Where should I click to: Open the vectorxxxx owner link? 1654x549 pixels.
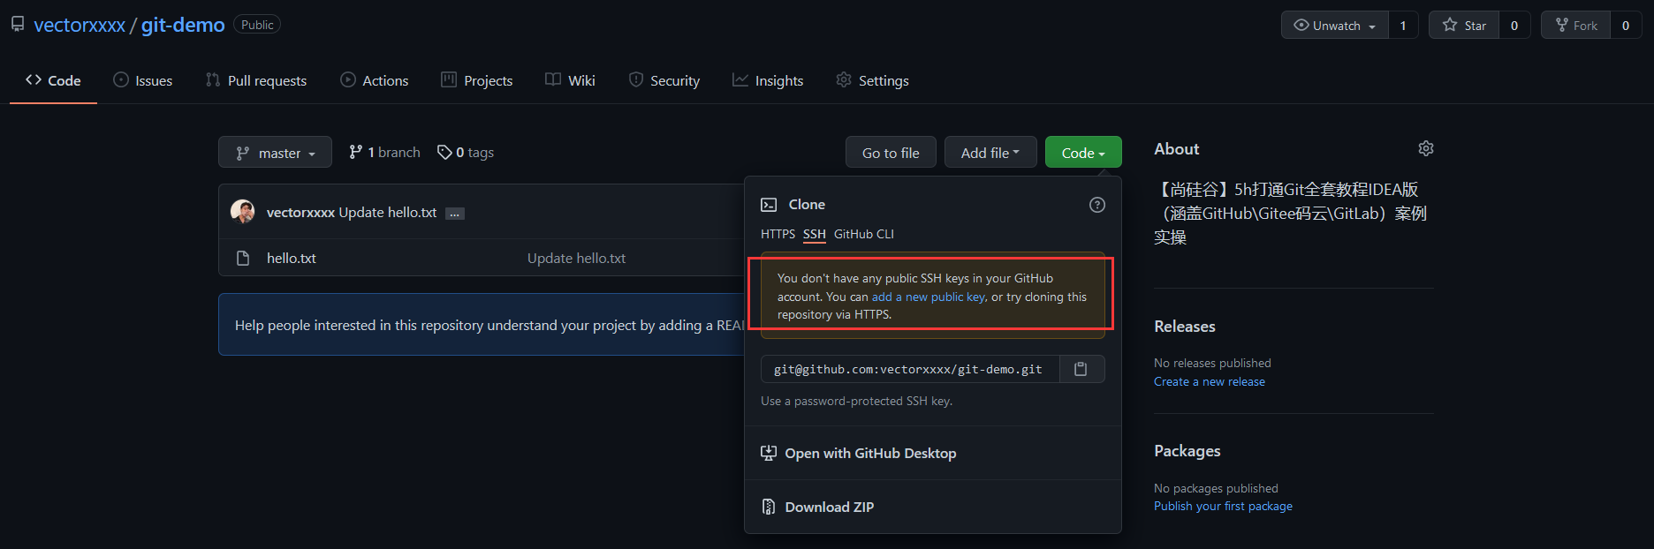click(80, 25)
